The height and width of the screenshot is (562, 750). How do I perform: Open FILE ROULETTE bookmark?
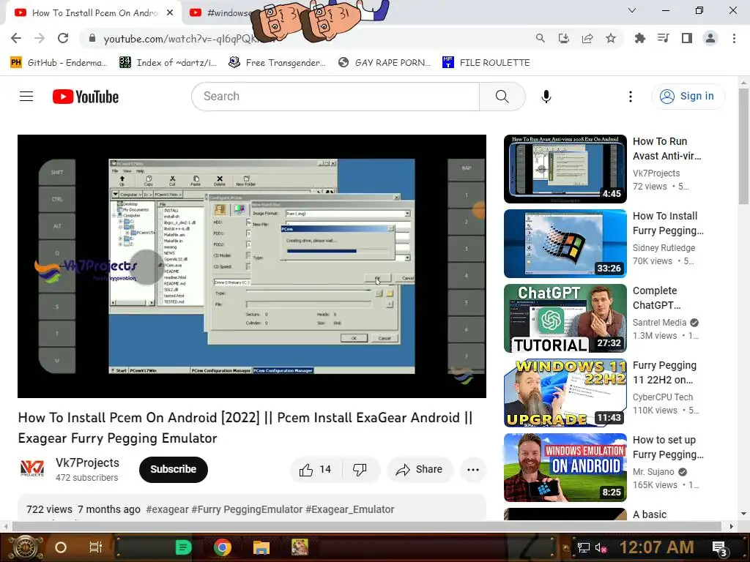click(486, 63)
